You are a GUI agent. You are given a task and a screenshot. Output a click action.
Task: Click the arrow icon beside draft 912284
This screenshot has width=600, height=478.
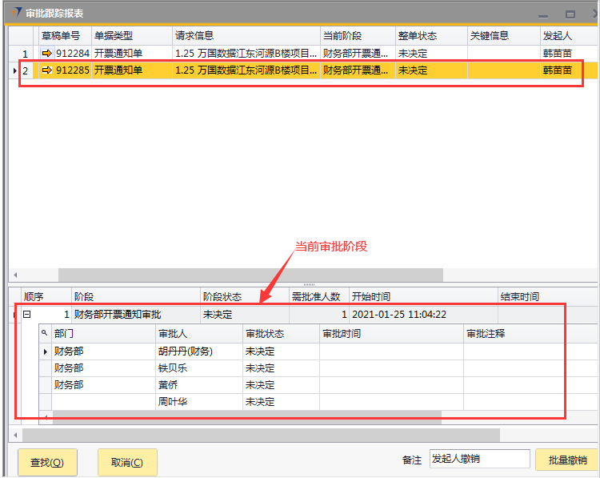(46, 54)
